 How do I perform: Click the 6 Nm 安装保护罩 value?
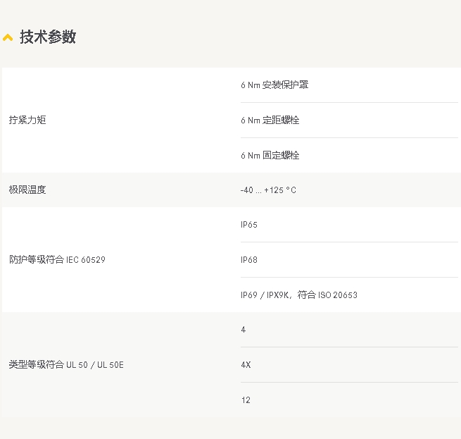pyautogui.click(x=274, y=85)
